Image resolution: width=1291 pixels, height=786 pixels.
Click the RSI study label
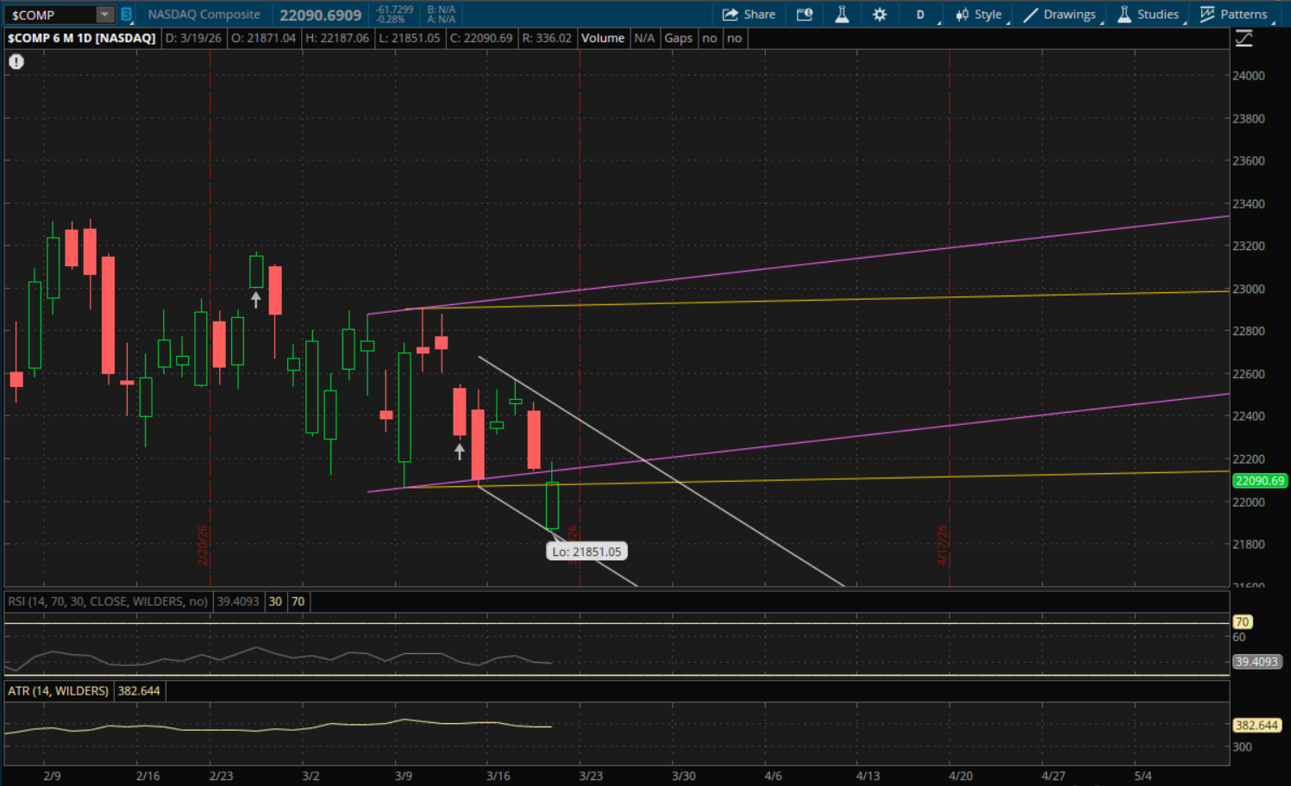pyautogui.click(x=108, y=602)
